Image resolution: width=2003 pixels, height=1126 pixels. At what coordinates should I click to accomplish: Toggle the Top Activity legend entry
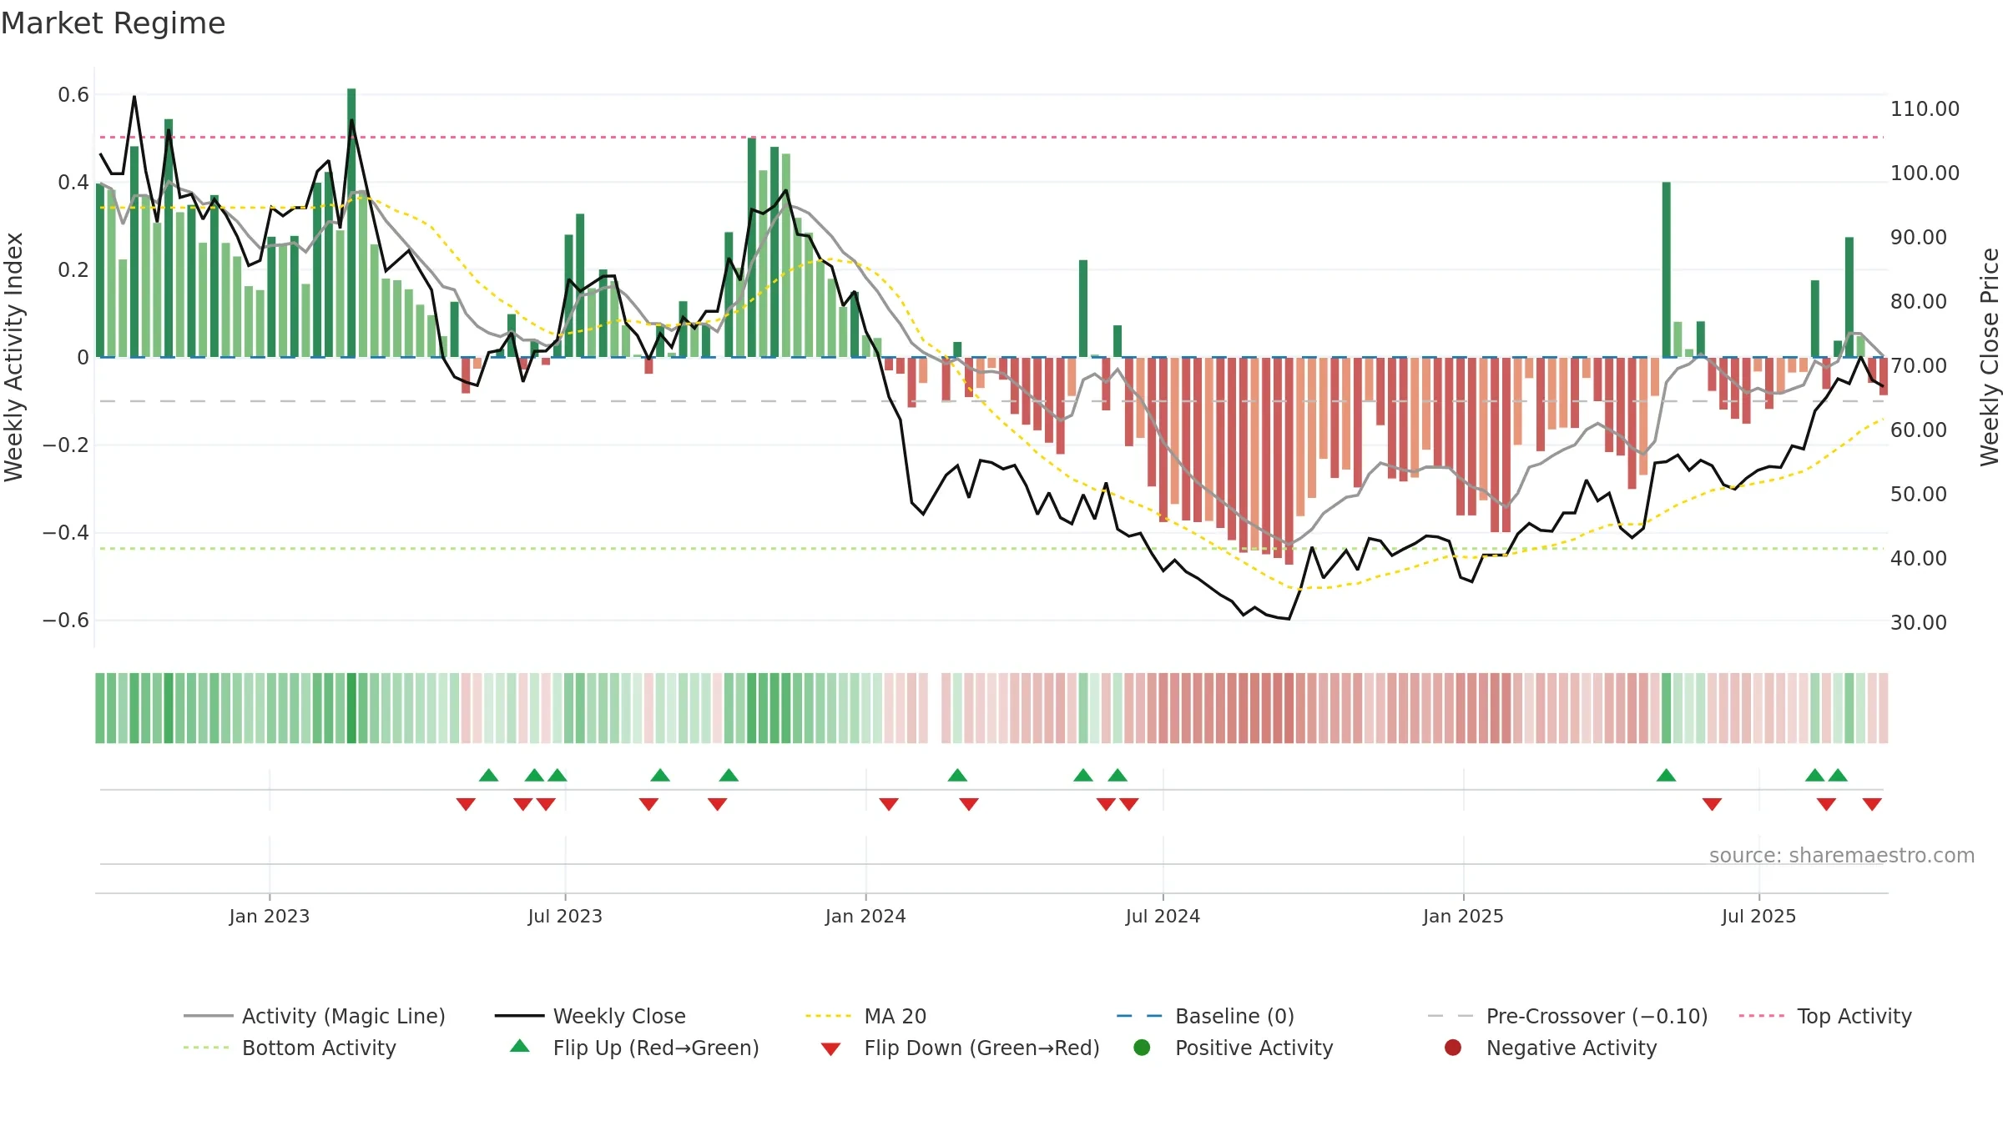tap(1825, 1016)
